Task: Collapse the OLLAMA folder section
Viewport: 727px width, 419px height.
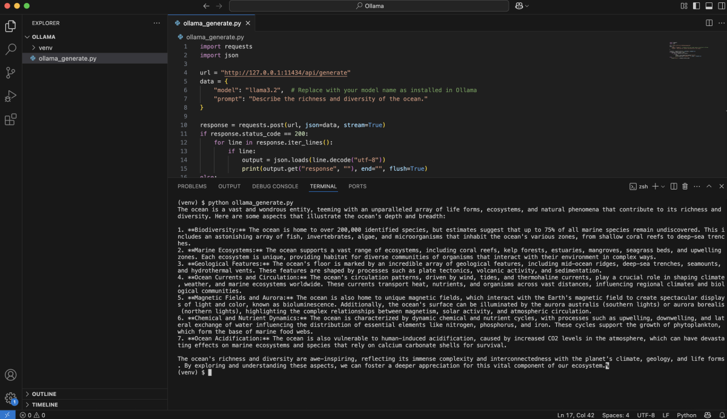Action: coord(95,37)
